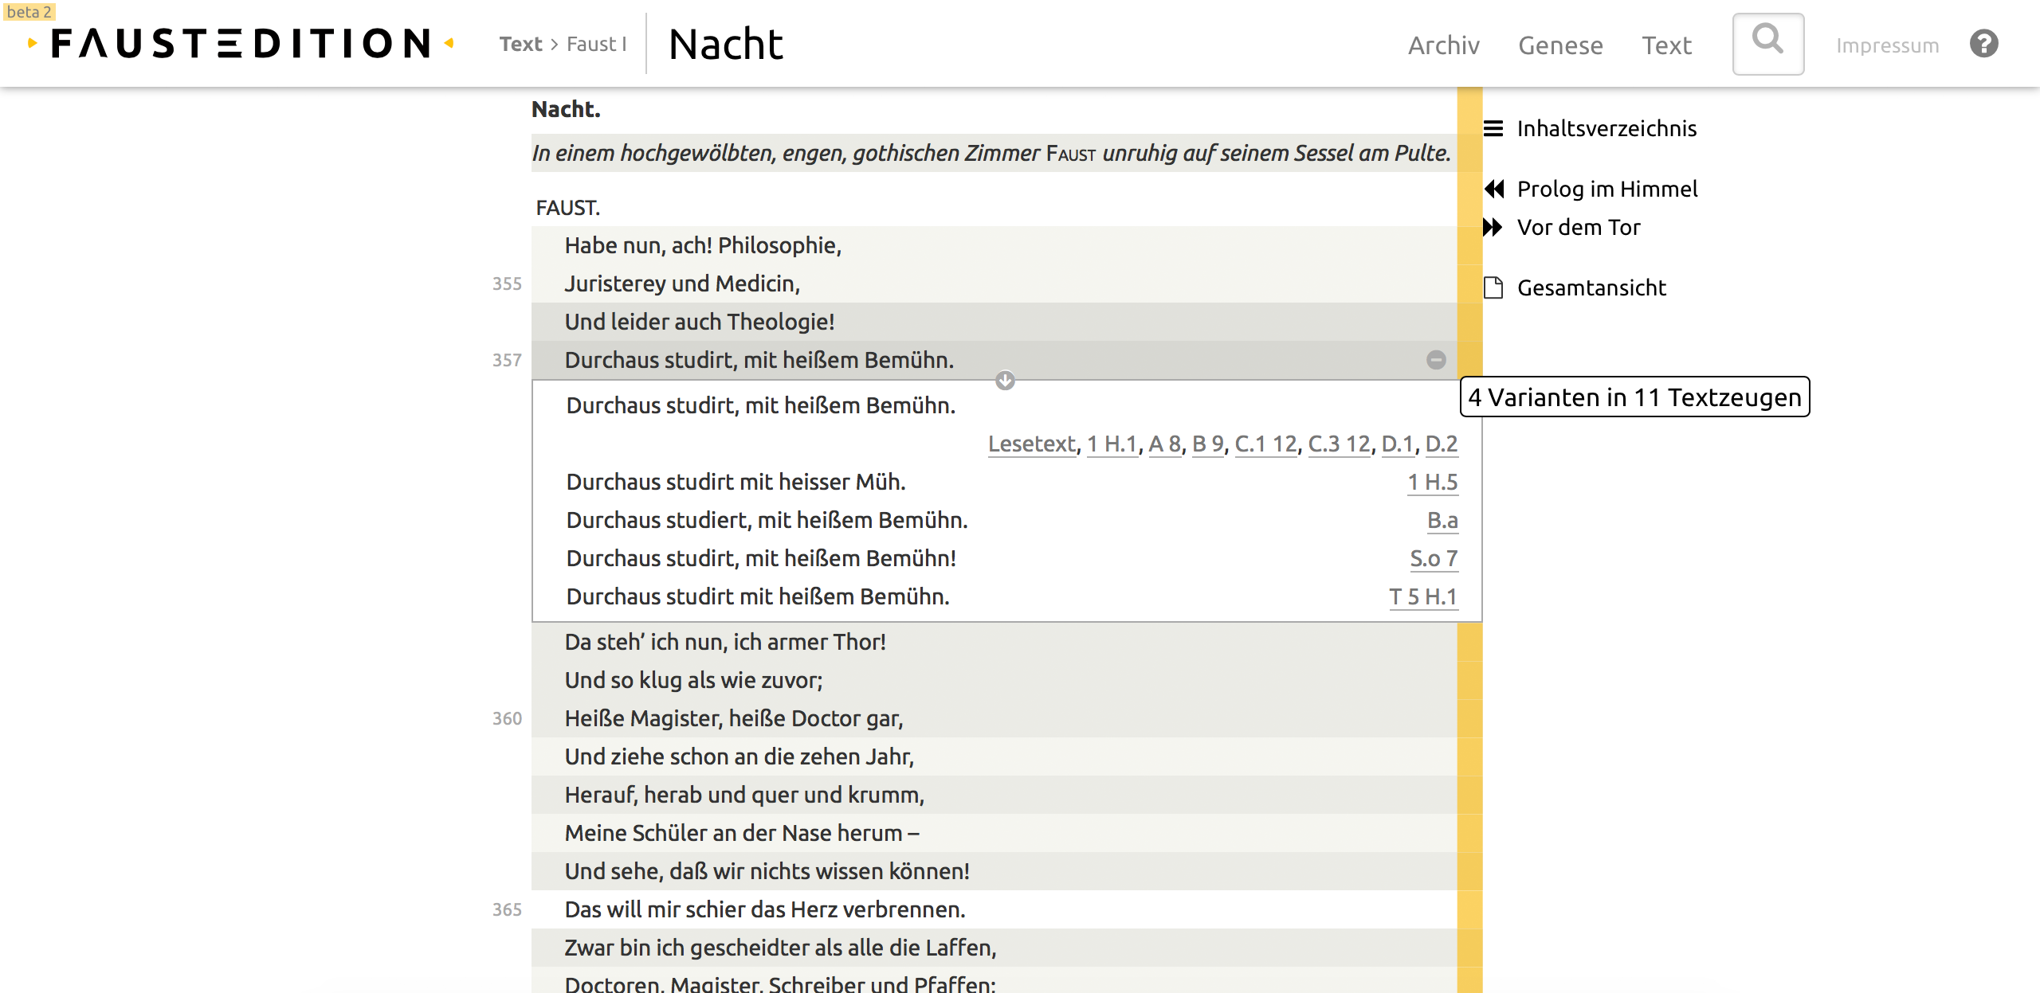Open the Lesetext witness link

pyautogui.click(x=1032, y=444)
